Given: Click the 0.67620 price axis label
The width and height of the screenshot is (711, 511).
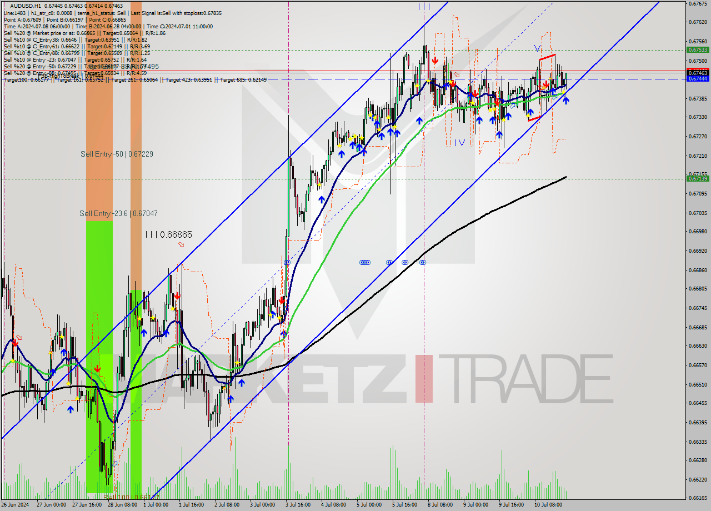Looking at the screenshot, I should [698, 22].
